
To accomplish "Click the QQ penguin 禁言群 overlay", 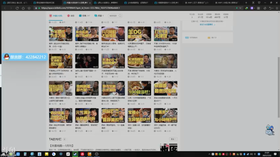I will pos(25,57).
